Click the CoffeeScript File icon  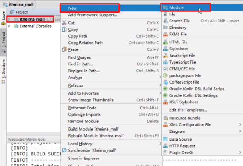click(x=165, y=82)
